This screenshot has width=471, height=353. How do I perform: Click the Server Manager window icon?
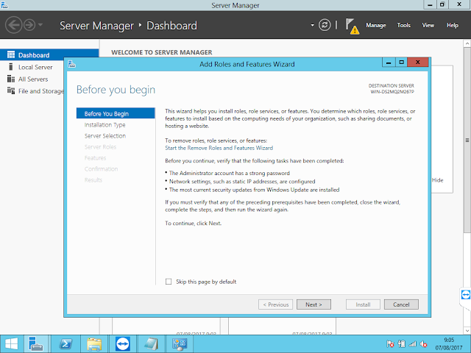[x=4, y=5]
